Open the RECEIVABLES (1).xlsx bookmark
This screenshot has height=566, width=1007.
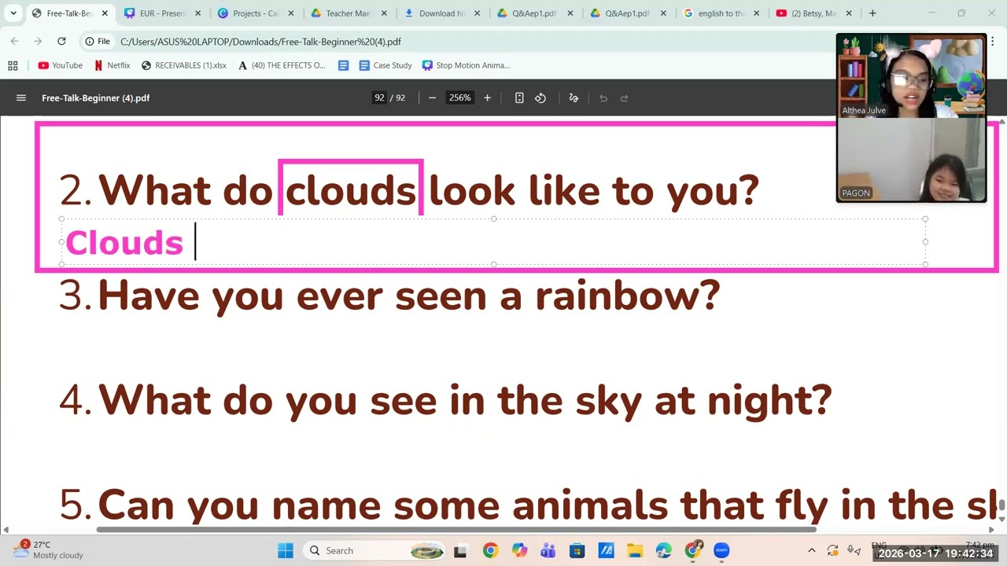pyautogui.click(x=184, y=65)
